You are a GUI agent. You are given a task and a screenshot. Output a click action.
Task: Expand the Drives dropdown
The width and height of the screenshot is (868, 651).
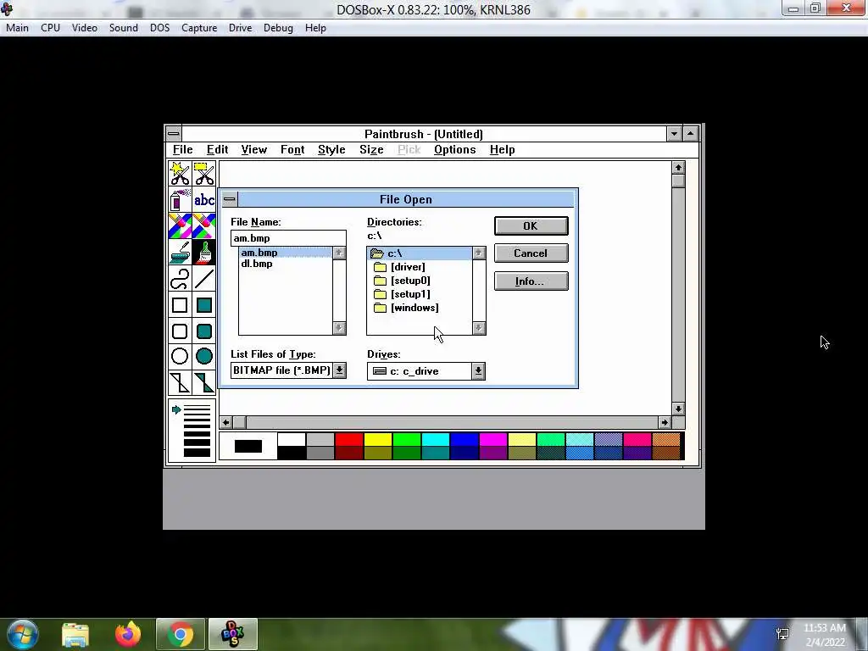point(478,371)
